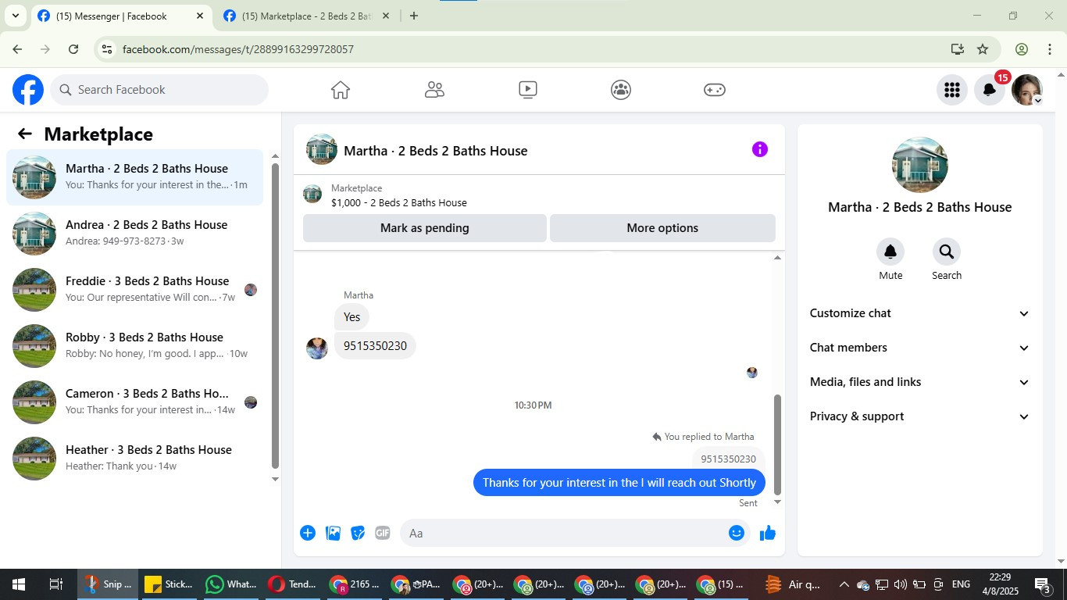Open more actions plus icon
This screenshot has height=600, width=1067.
(x=308, y=533)
